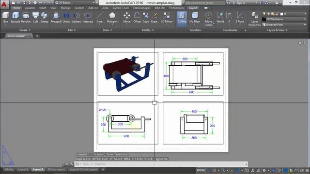Expand the Edit panel
Image resolution: width=310 pixels, height=174 pixels.
[72, 30]
